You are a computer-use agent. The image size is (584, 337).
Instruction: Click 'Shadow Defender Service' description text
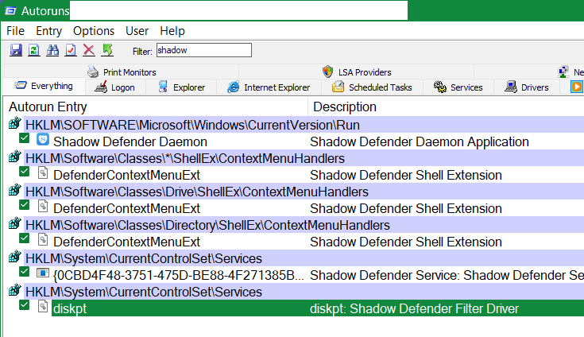pos(447,275)
